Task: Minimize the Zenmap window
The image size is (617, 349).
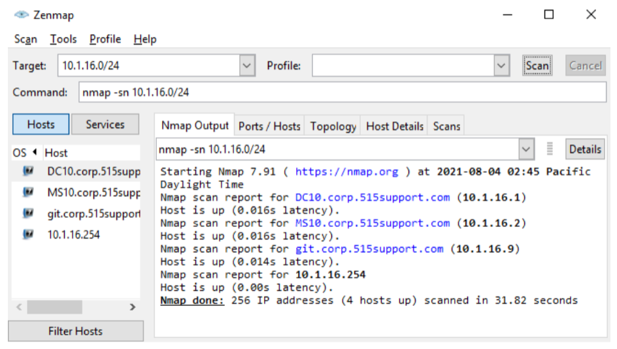Action: (508, 14)
